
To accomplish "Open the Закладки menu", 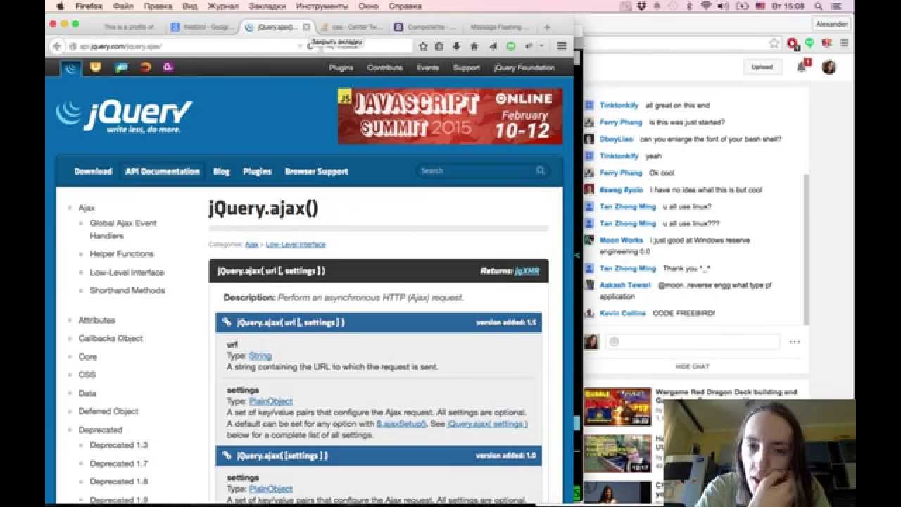I will pos(267,6).
